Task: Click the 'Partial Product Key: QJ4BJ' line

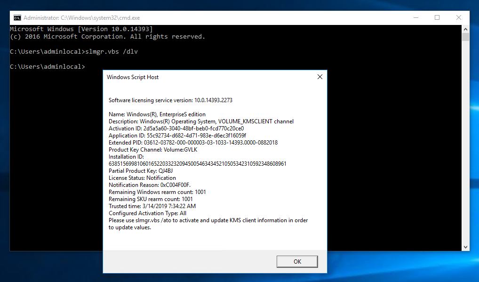Action: tap(141, 171)
